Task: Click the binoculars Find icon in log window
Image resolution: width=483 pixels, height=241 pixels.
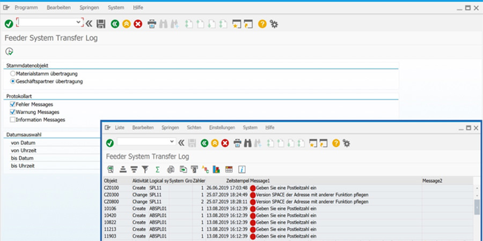Action: pos(248,143)
